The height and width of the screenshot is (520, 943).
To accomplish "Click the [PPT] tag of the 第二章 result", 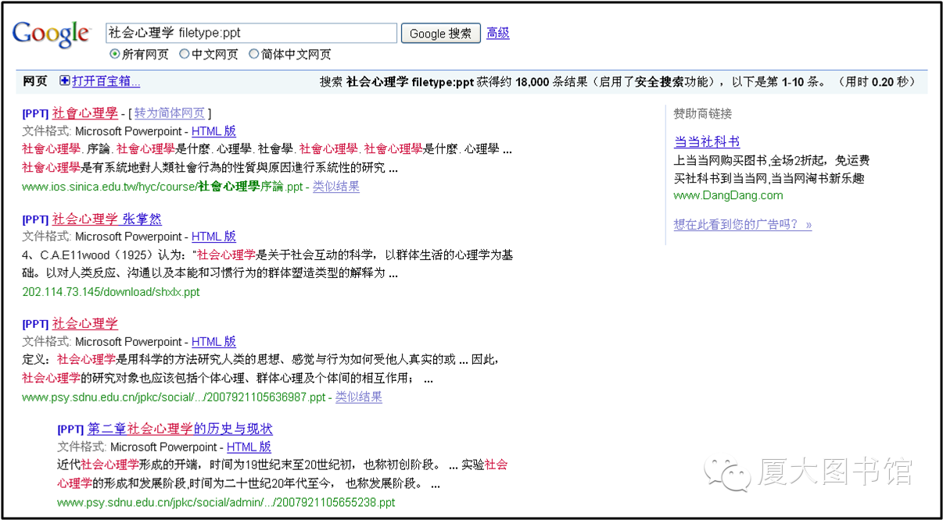I will (x=70, y=429).
